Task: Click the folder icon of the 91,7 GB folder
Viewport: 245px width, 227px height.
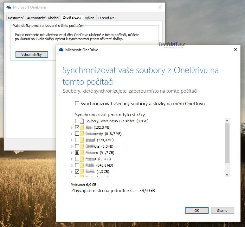Action: [82, 153]
